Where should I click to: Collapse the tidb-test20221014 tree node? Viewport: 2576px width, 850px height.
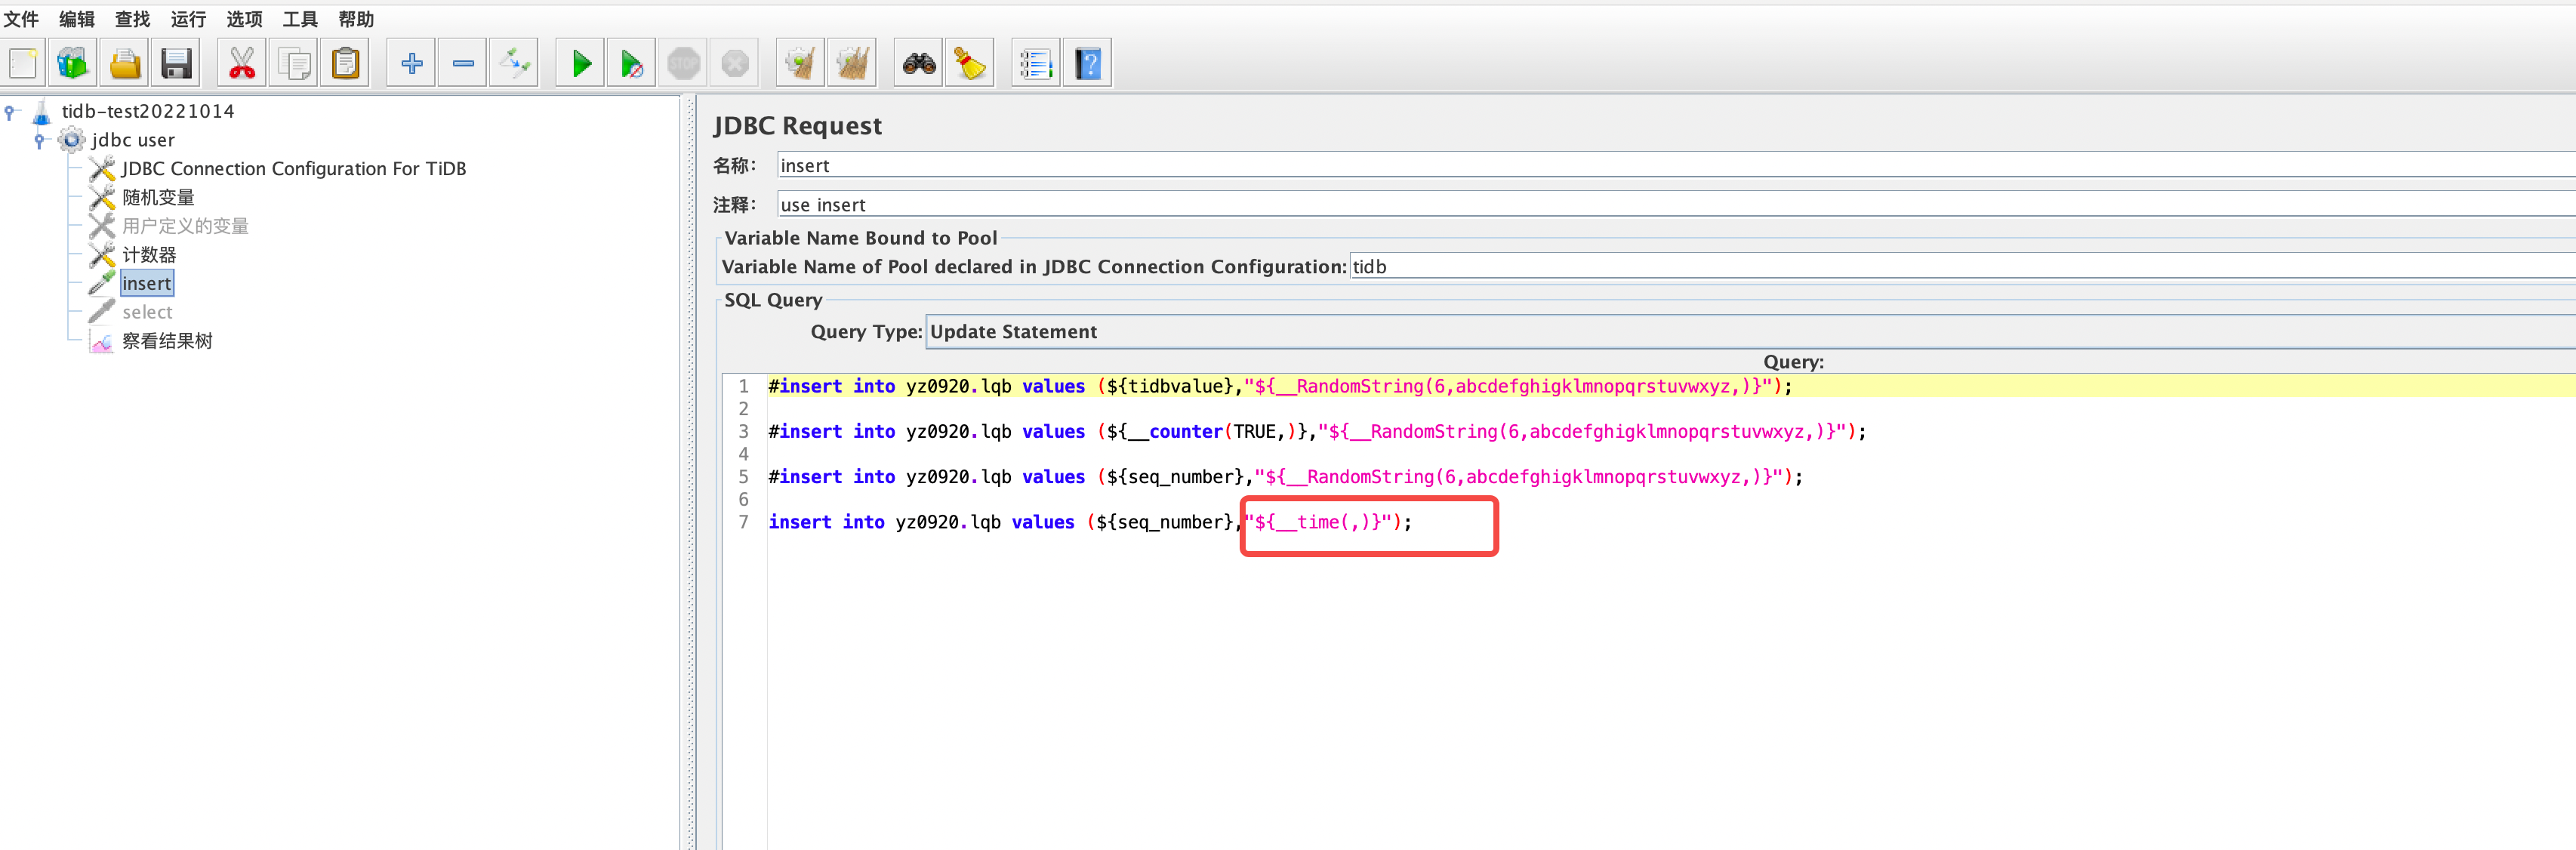coord(10,112)
